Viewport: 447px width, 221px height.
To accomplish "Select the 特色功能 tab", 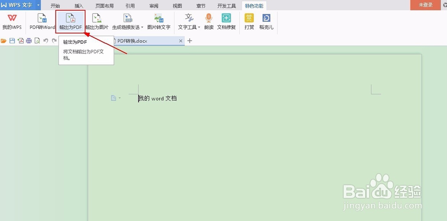I will [x=254, y=6].
